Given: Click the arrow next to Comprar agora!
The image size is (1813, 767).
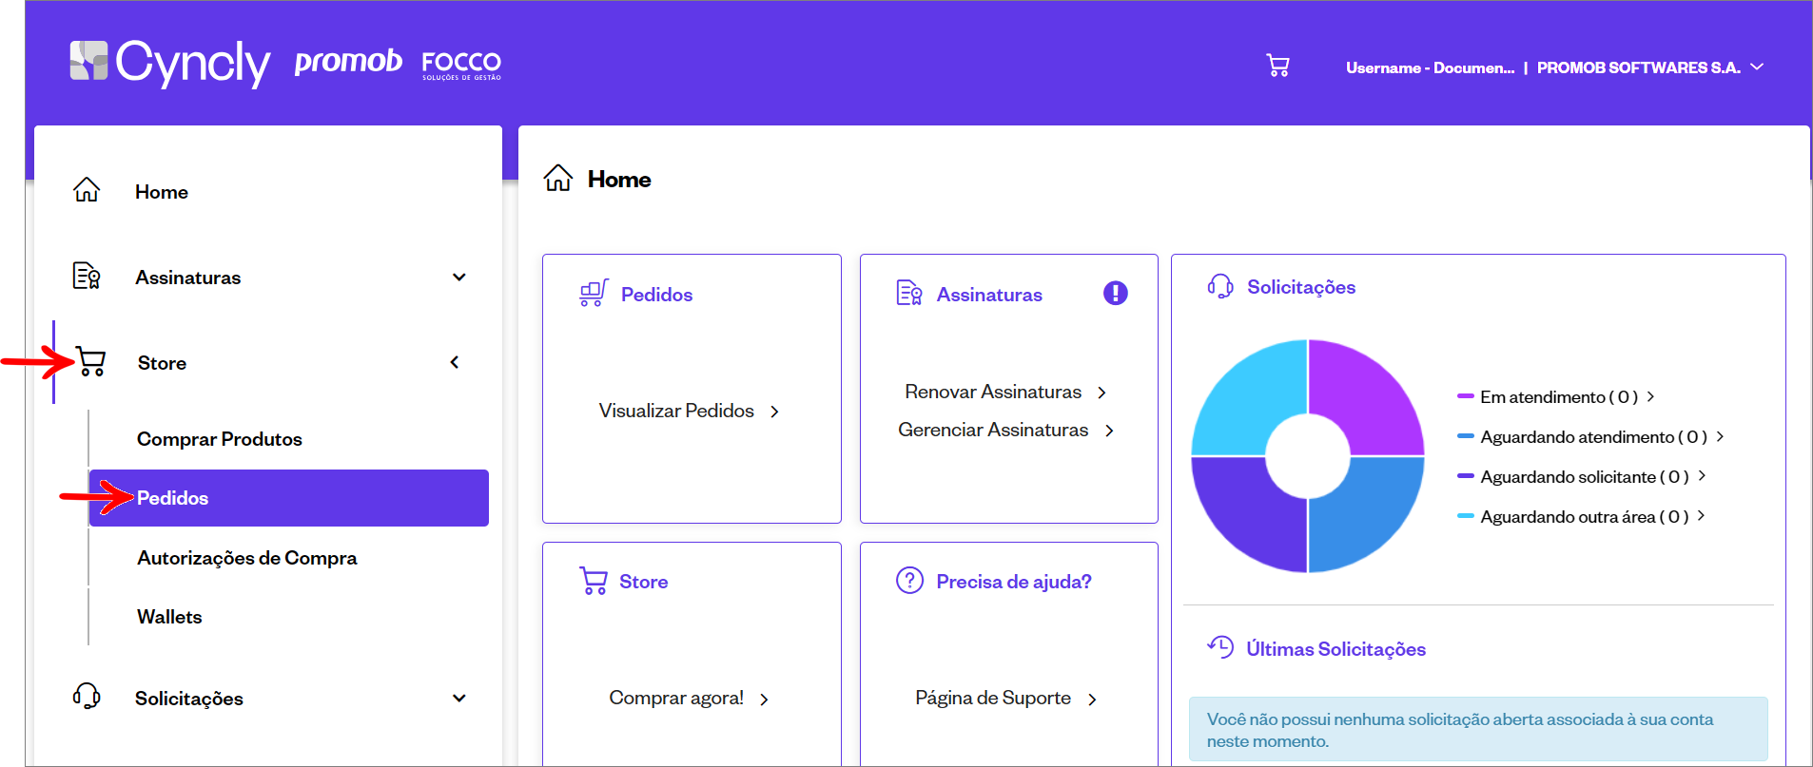Looking at the screenshot, I should tap(764, 700).
